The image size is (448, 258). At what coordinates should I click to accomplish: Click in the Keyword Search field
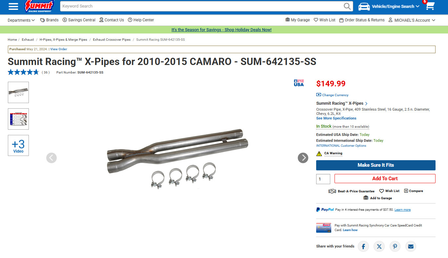200,6
